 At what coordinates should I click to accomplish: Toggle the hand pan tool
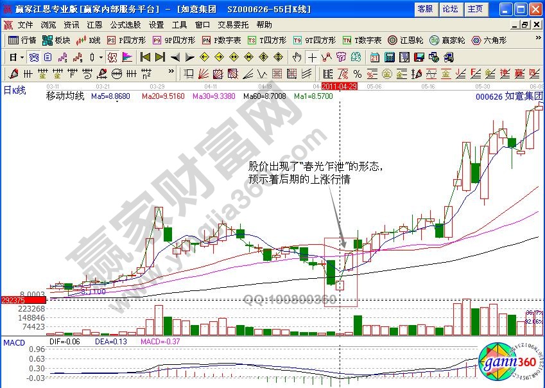(297, 57)
